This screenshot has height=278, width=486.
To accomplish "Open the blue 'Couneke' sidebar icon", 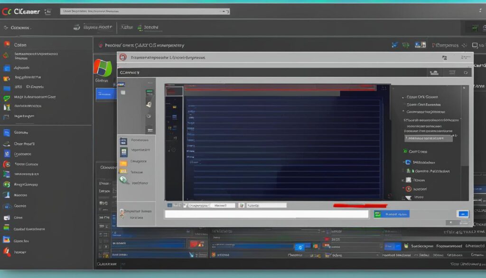I will click(x=7, y=133).
